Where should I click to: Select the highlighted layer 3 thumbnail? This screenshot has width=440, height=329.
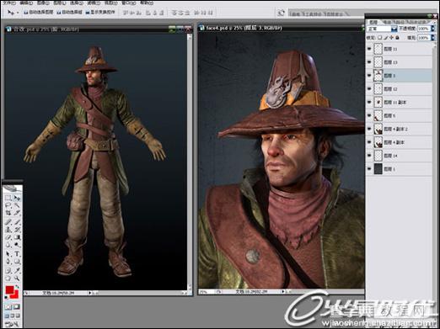tap(378, 76)
